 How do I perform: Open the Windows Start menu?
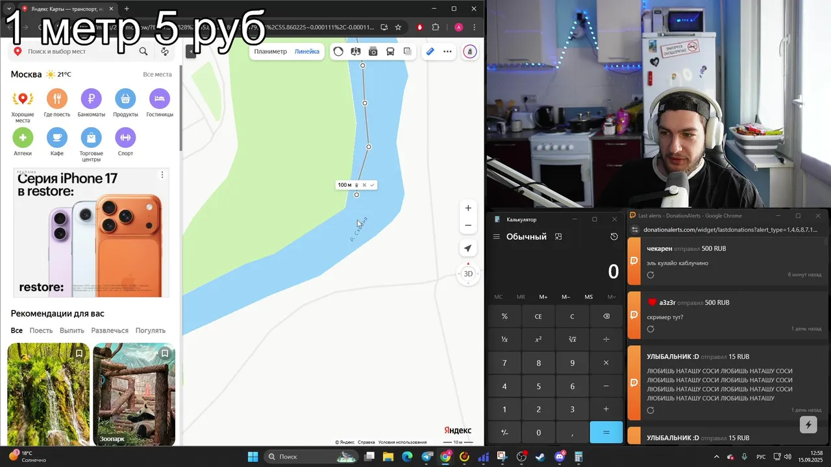click(x=253, y=457)
